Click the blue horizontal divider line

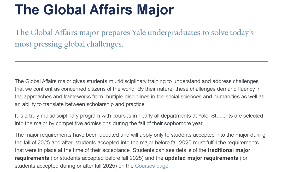(141, 62)
